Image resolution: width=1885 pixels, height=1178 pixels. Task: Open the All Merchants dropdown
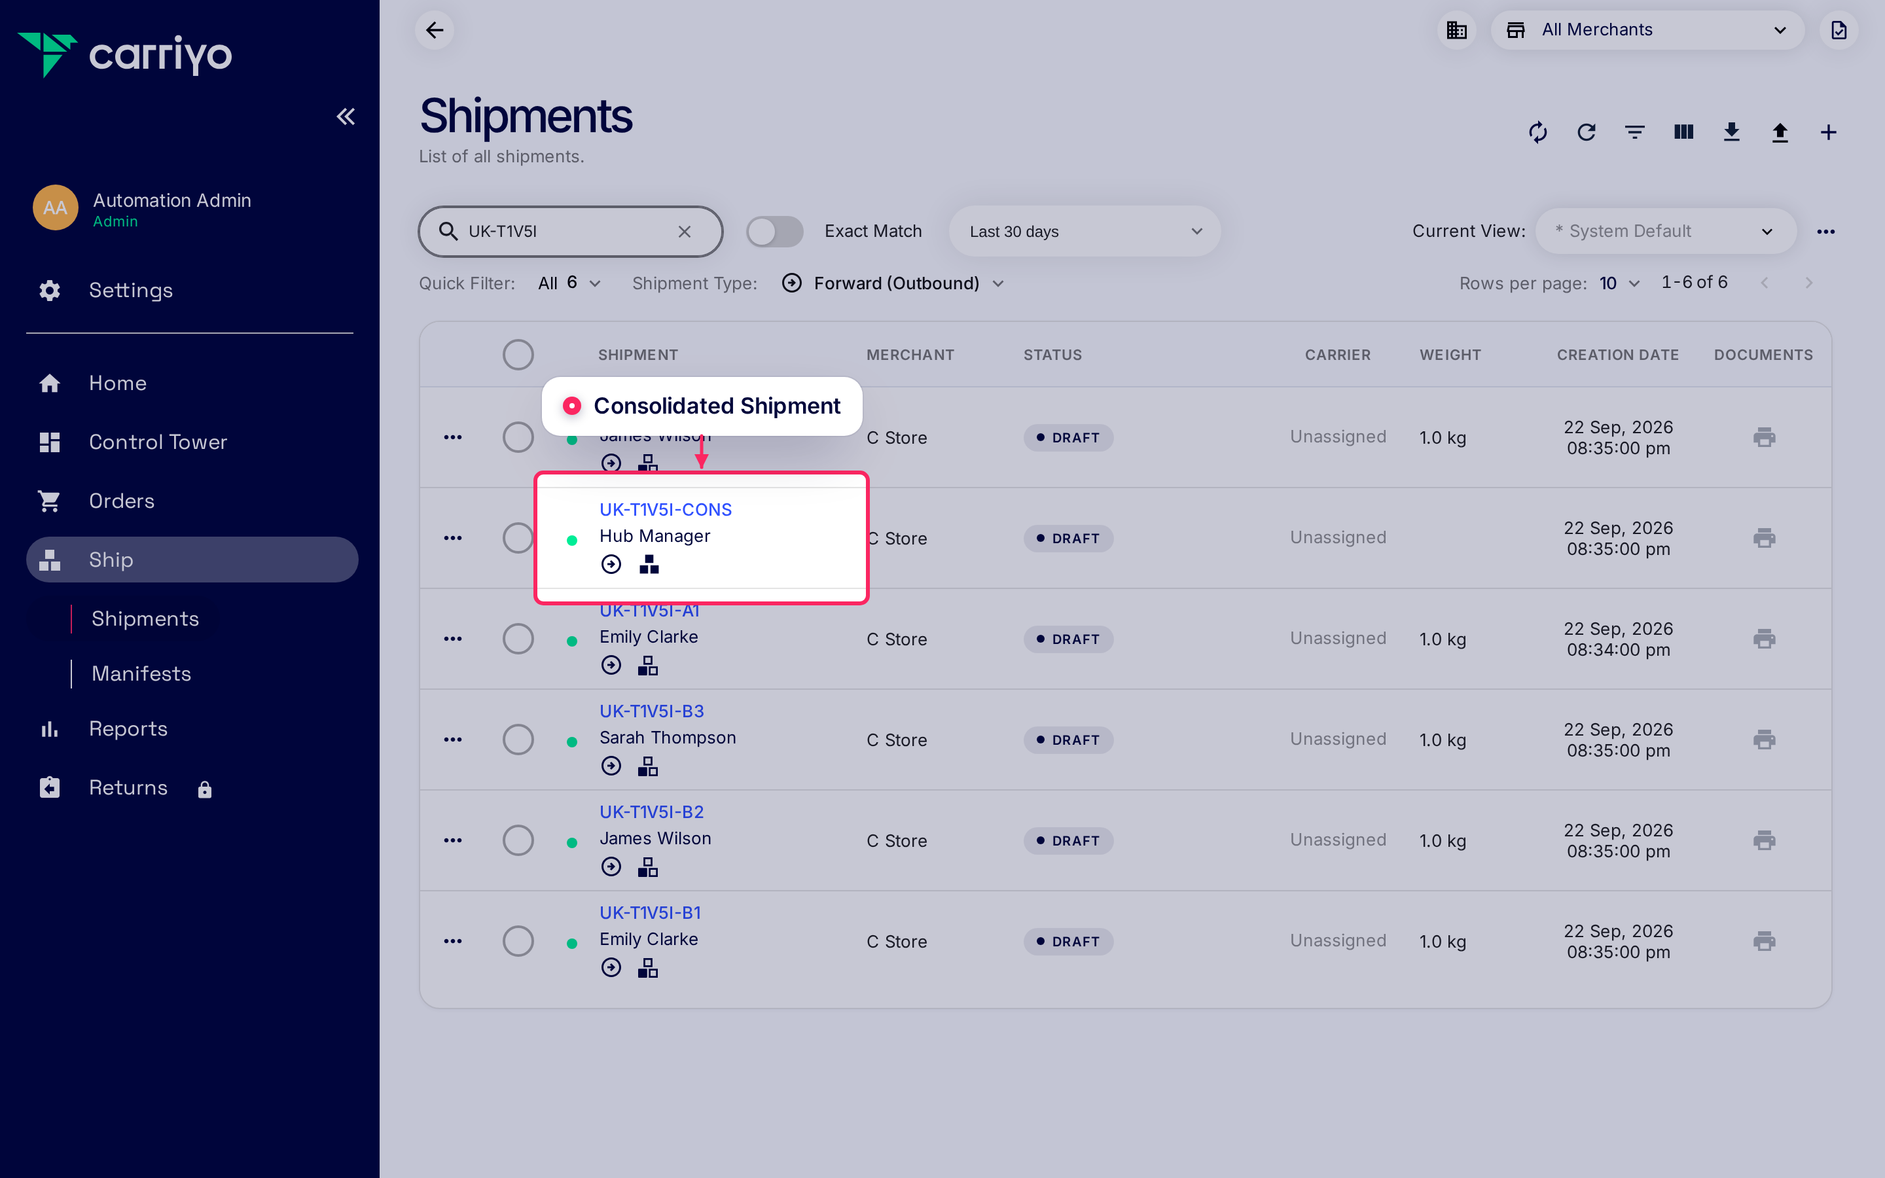(1647, 30)
